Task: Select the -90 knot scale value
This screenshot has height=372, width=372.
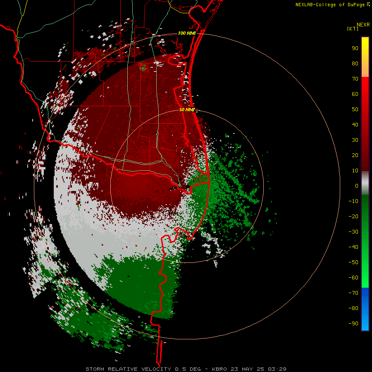Action: (353, 324)
